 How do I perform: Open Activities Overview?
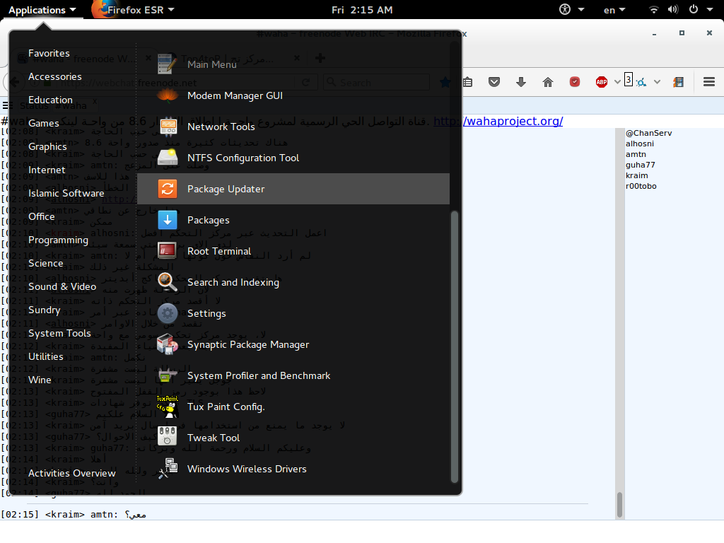tap(71, 473)
